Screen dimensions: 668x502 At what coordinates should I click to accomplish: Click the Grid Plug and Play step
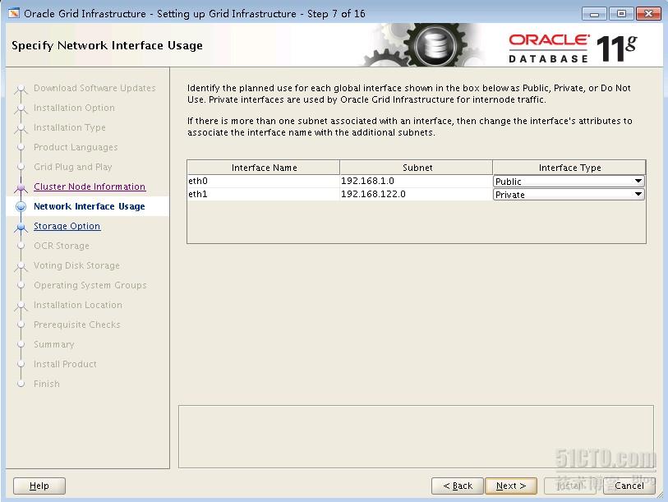point(73,167)
